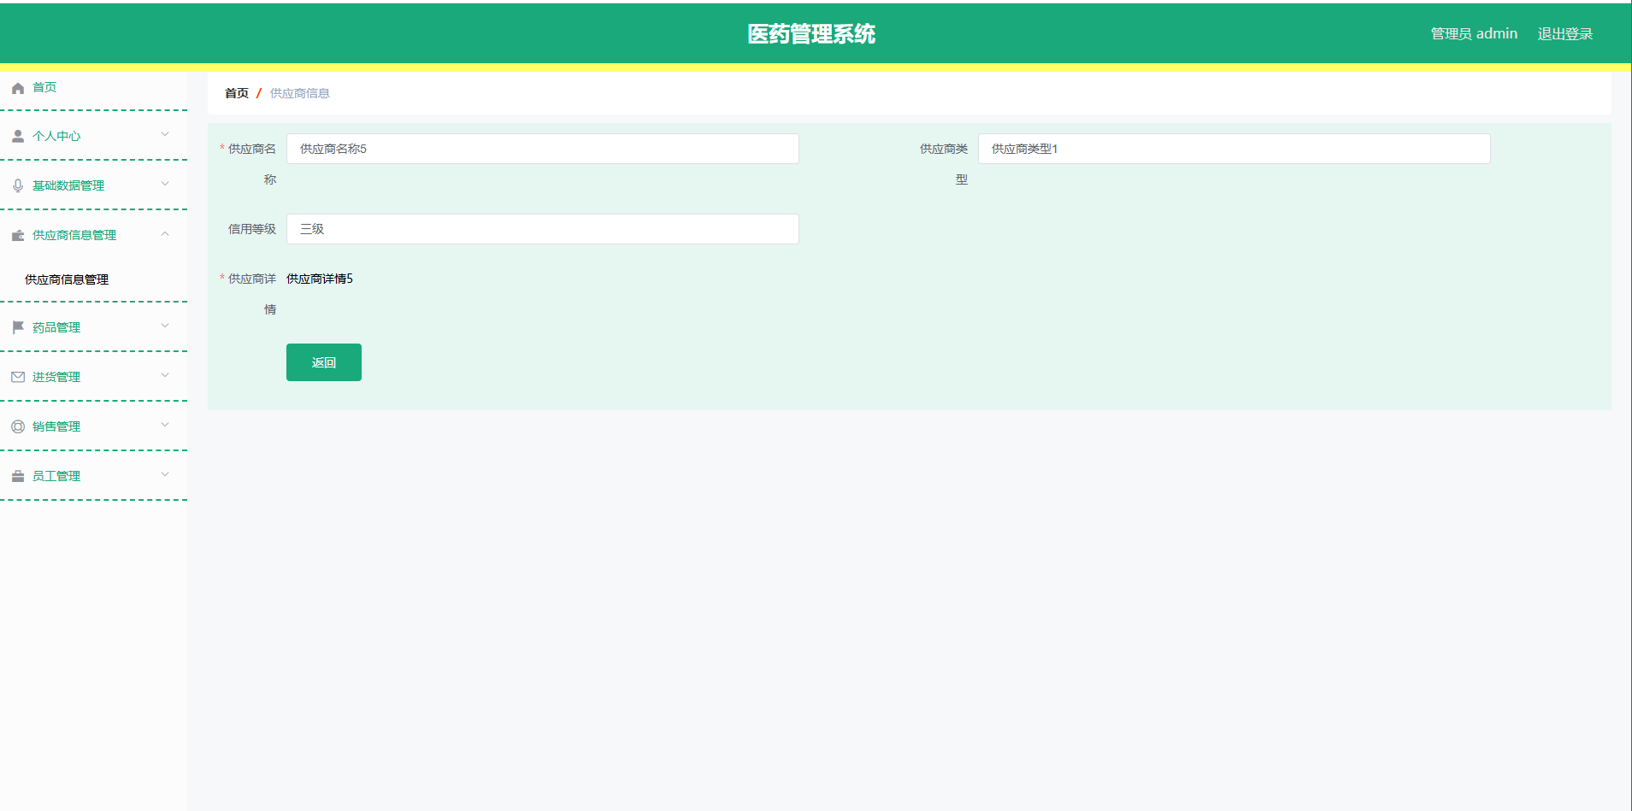Open 首页 from the breadcrumb
The height and width of the screenshot is (811, 1632).
pos(236,92)
